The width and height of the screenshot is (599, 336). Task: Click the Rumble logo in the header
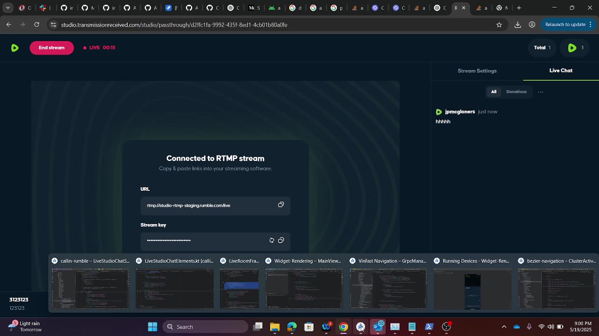point(15,48)
